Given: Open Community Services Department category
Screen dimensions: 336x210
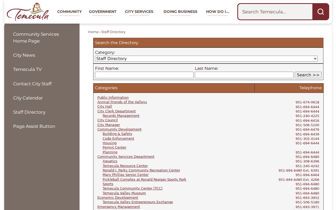Looking at the screenshot, I should pyautogui.click(x=126, y=156).
